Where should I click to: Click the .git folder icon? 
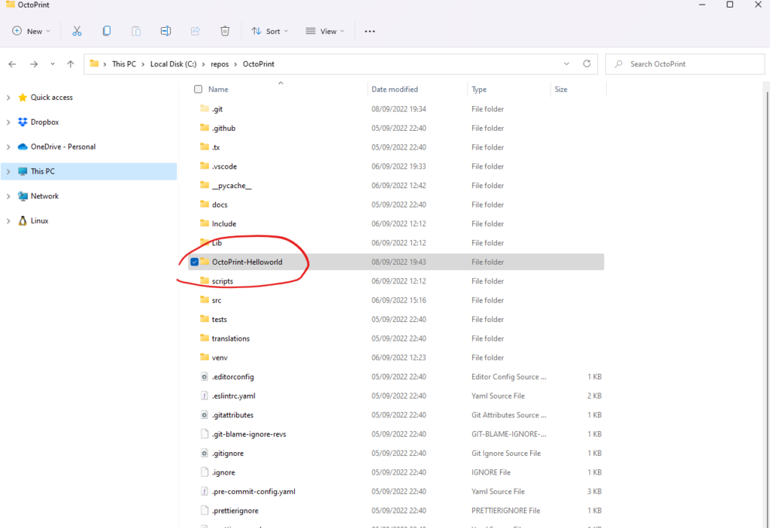click(x=205, y=108)
